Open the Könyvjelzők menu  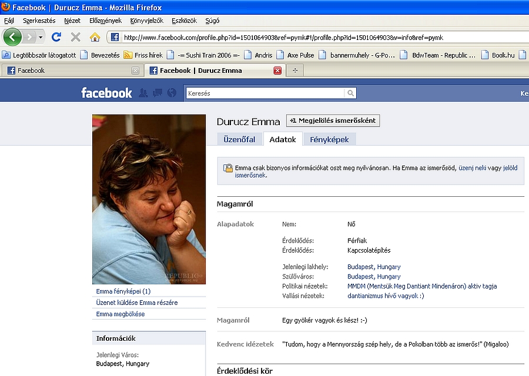coord(146,21)
